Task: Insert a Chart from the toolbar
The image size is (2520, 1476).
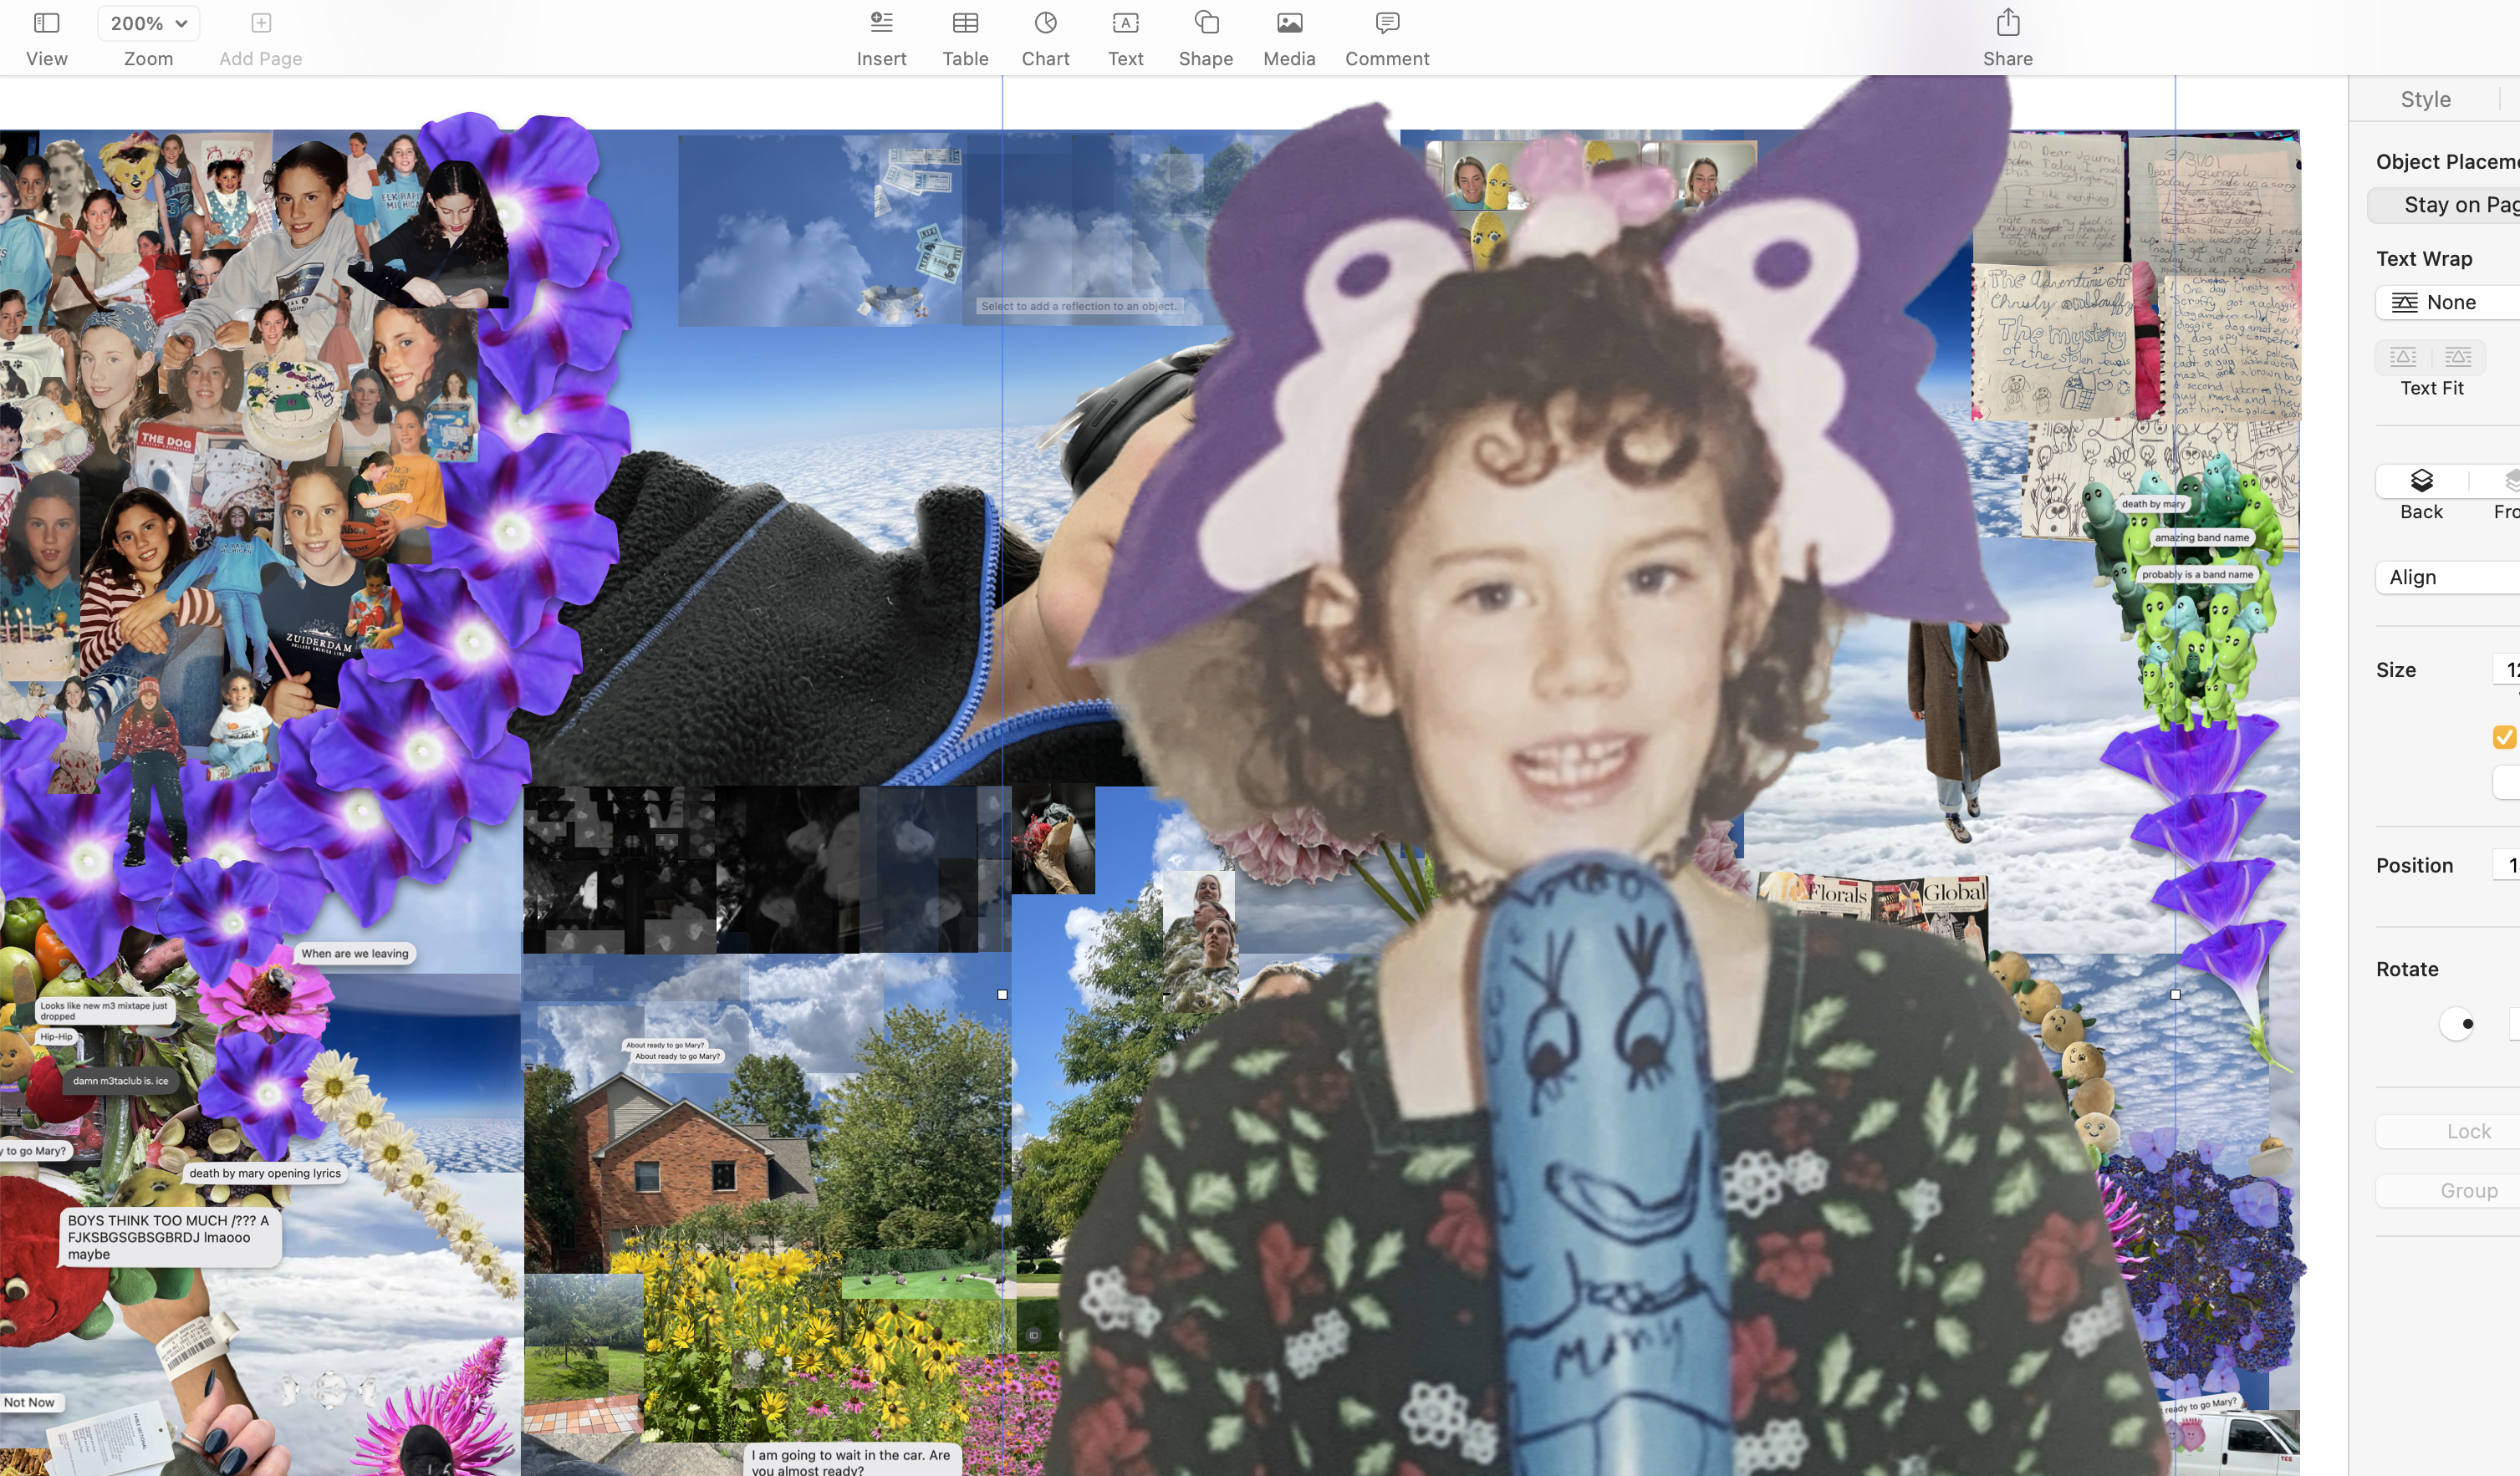Action: [x=1045, y=38]
